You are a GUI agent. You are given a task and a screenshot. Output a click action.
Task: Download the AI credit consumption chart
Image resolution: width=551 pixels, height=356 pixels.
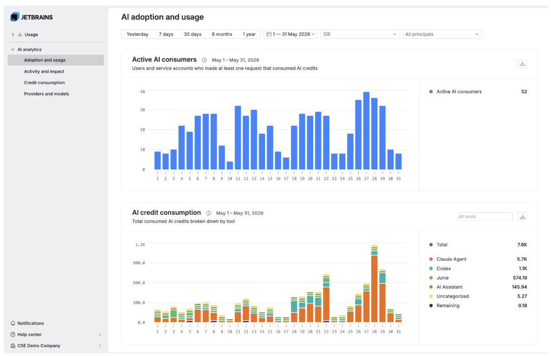[x=522, y=217]
